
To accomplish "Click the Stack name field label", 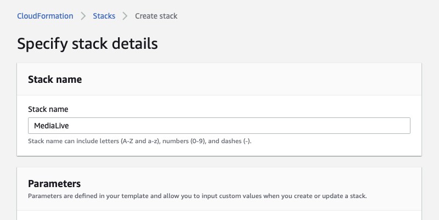I will [48, 109].
